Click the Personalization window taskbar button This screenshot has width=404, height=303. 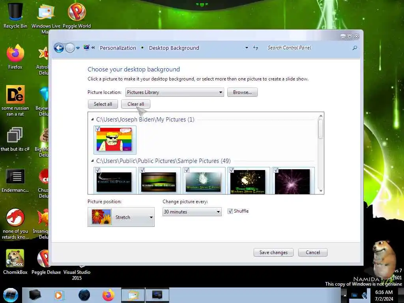(x=157, y=295)
